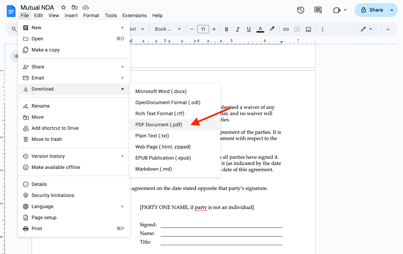Click the insert image icon

pyautogui.click(x=308, y=29)
